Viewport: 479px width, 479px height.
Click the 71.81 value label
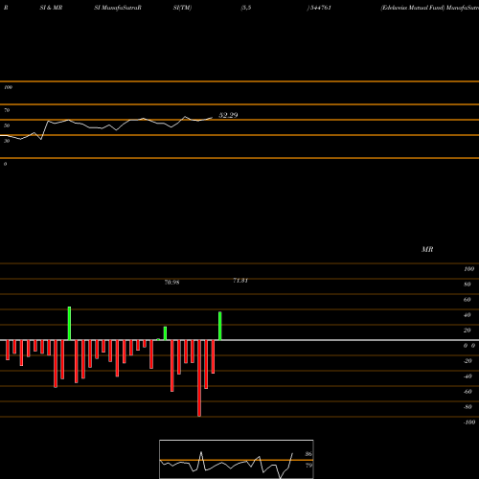point(240,281)
